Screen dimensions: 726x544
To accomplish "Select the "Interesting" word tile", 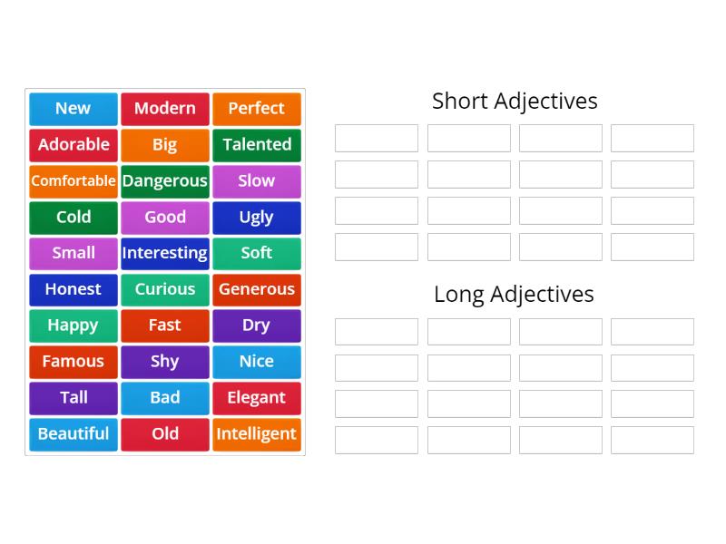I will (165, 253).
